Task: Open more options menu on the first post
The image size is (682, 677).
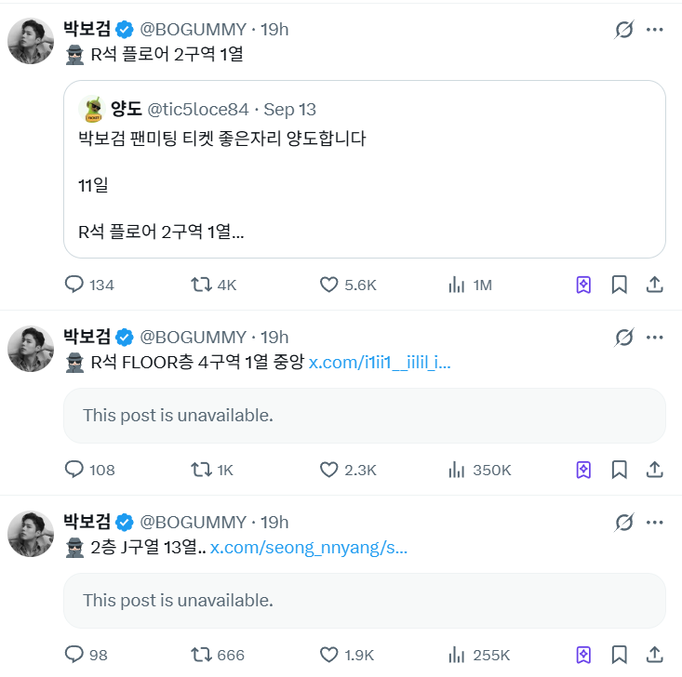Action: (655, 30)
